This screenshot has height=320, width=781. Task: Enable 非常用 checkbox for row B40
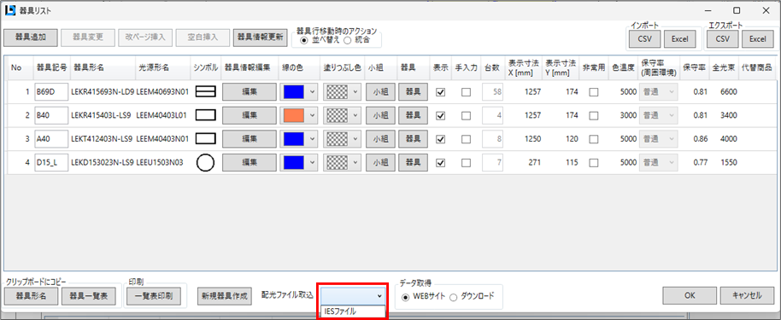point(594,115)
